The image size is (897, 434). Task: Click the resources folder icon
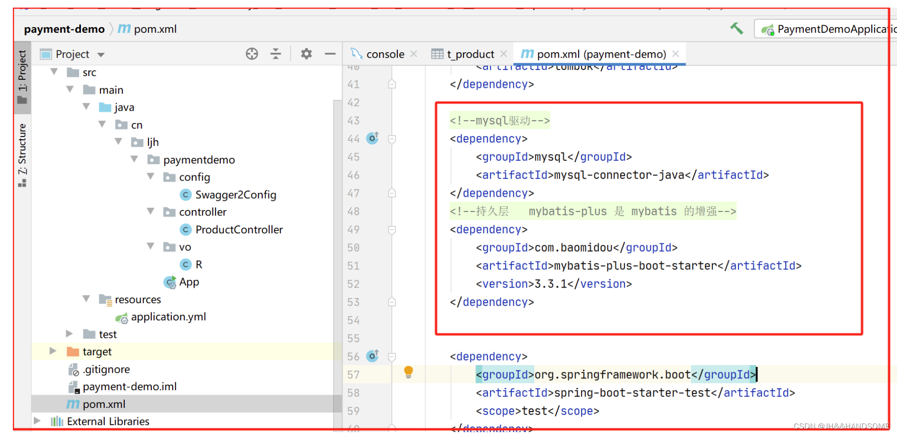click(105, 299)
